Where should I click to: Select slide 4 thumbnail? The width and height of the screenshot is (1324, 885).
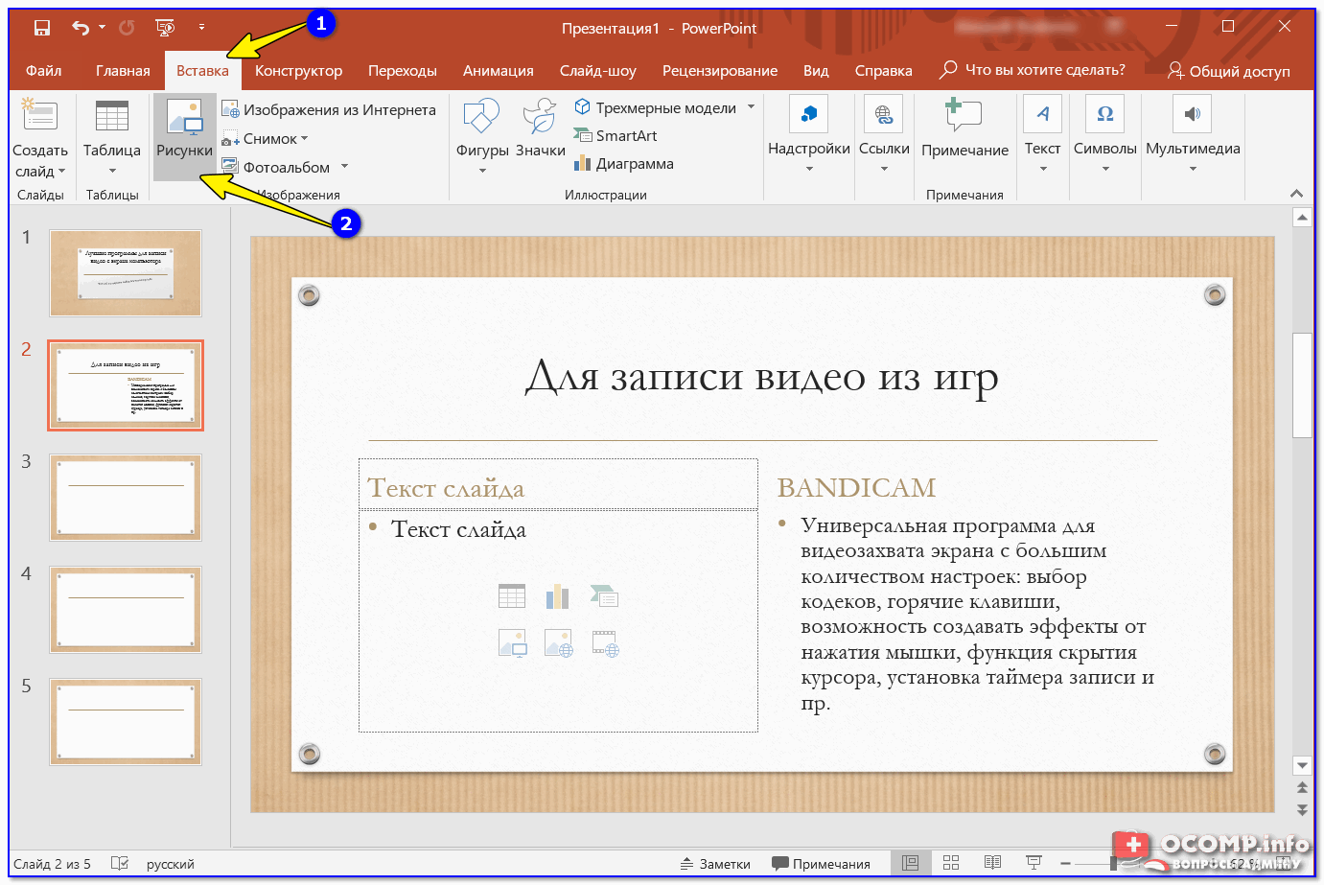[x=126, y=610]
